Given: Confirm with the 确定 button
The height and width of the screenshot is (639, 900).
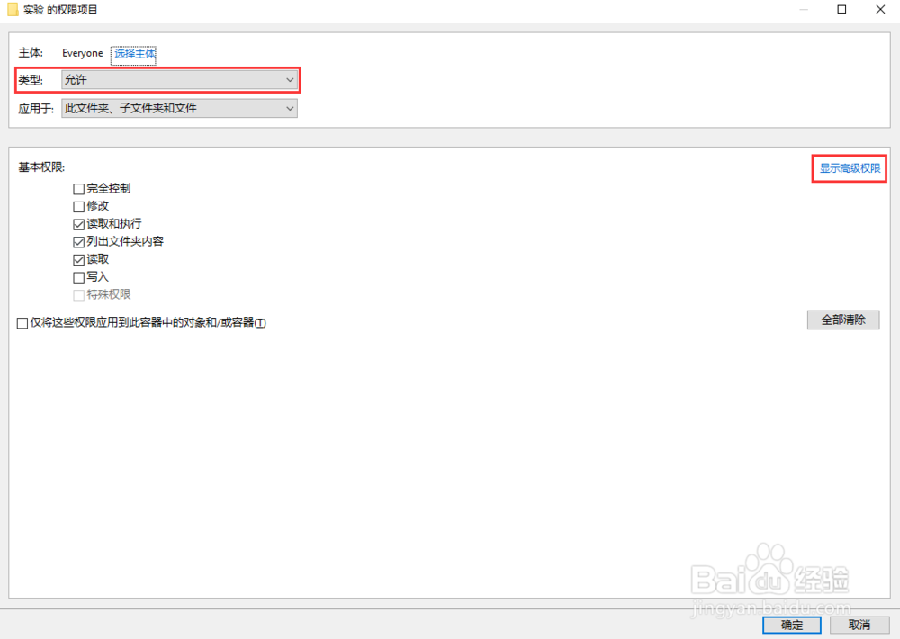Looking at the screenshot, I should (791, 625).
